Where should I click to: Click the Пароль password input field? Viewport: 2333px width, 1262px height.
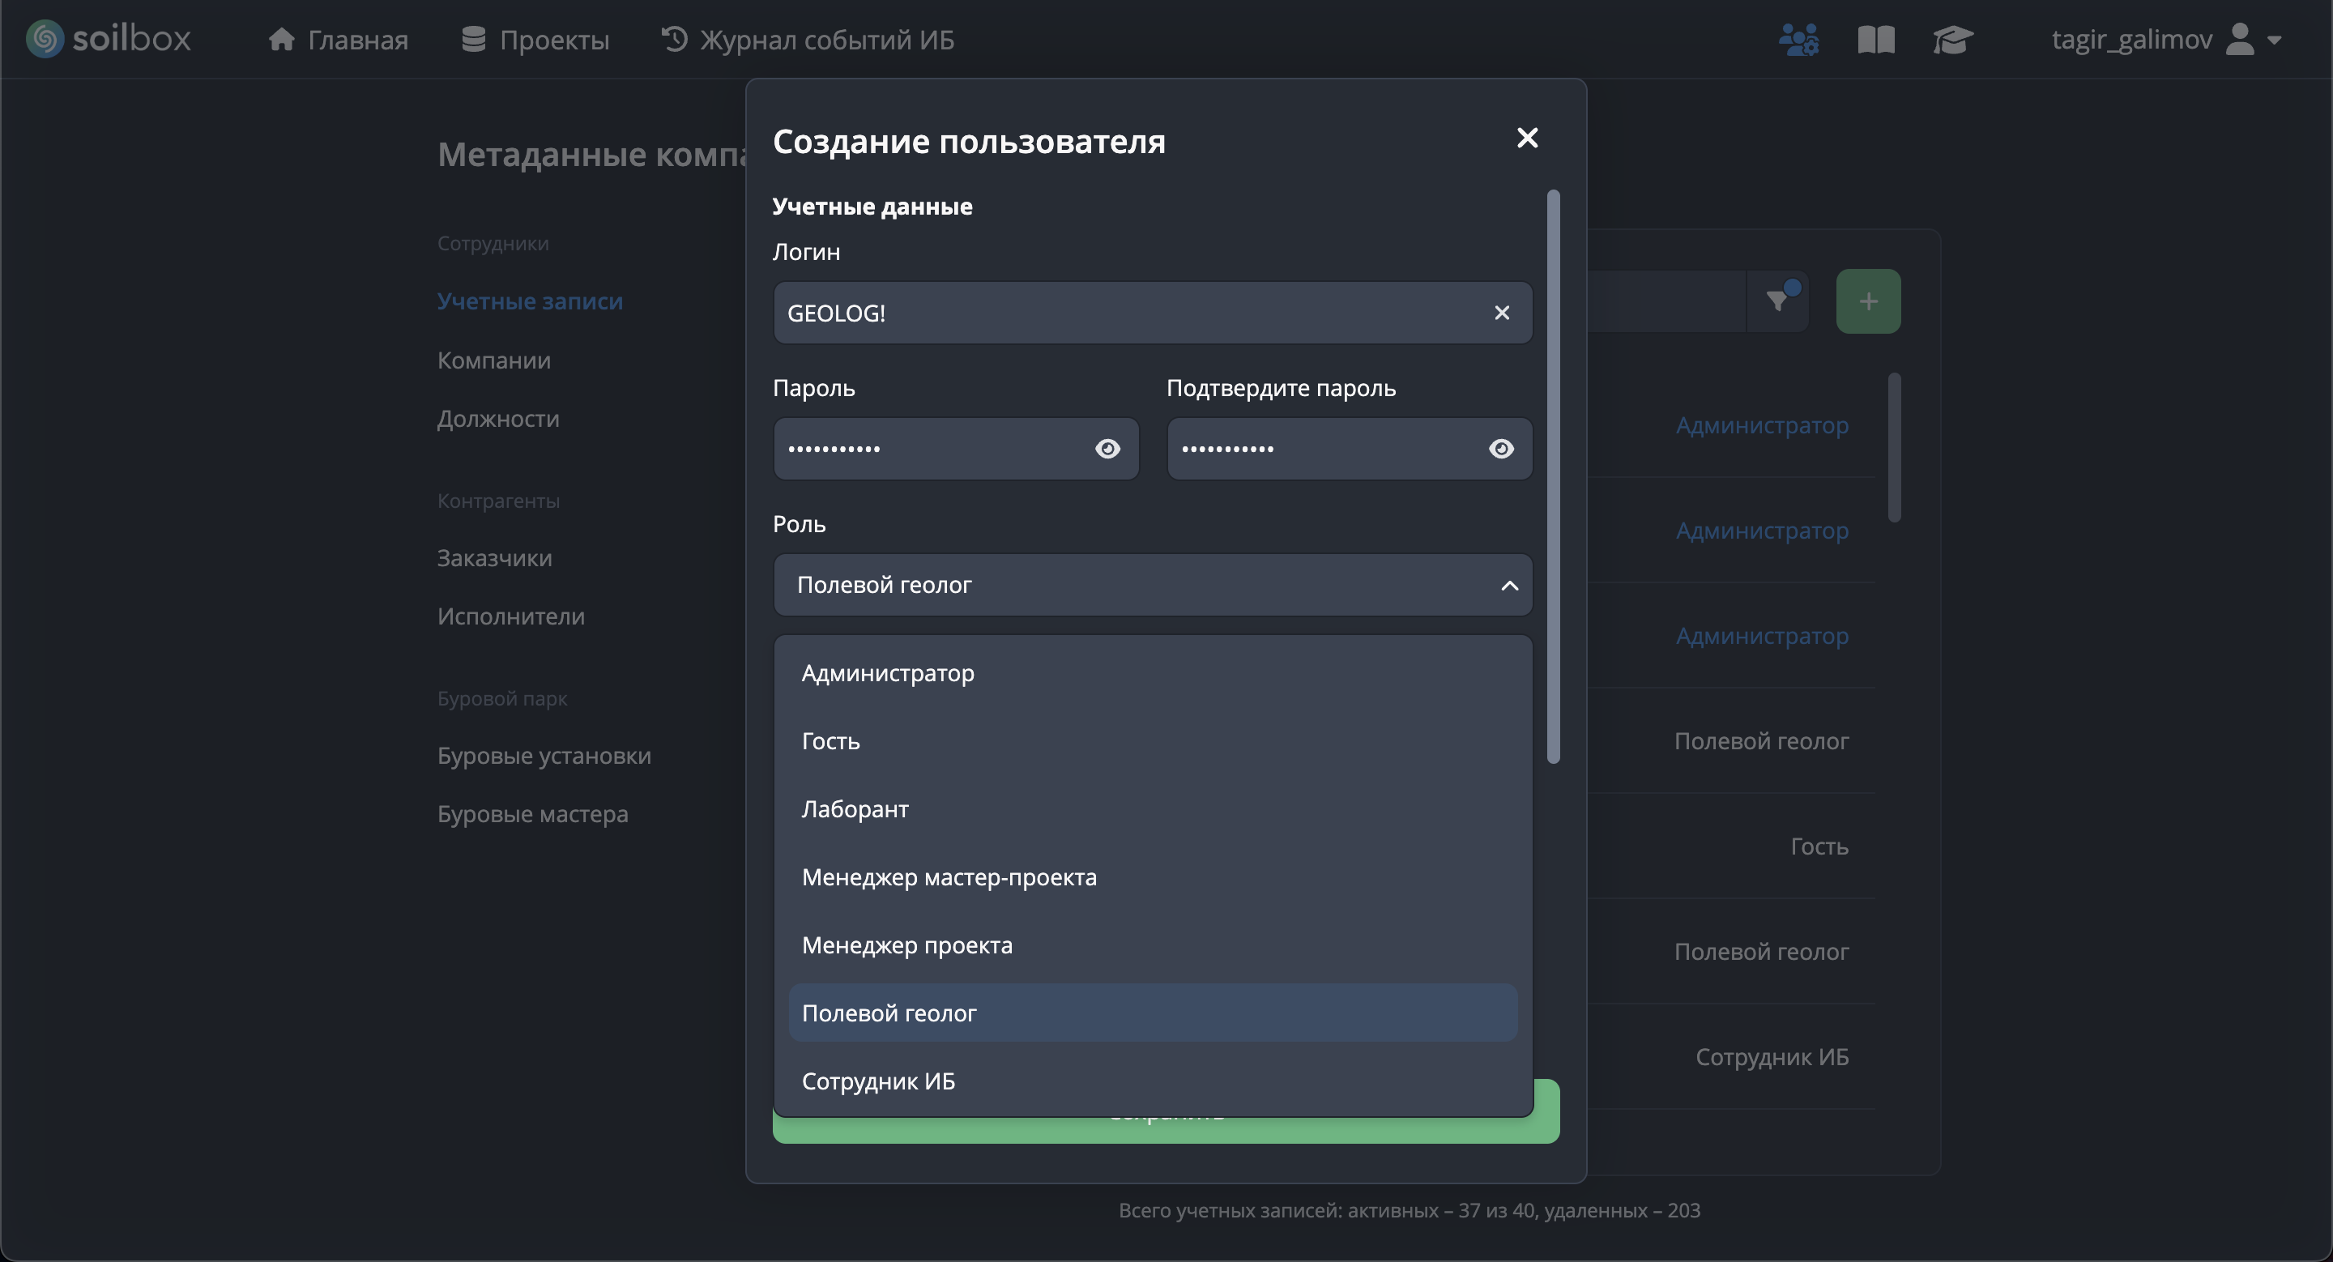[933, 448]
